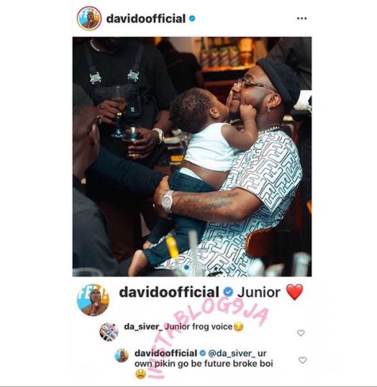Click the red heart emoji after Junior
This screenshot has height=387, width=377.
click(x=294, y=292)
